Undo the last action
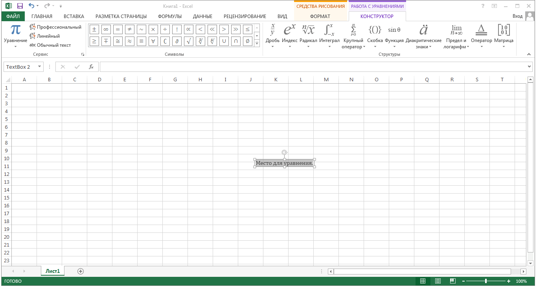Viewport: 537px width, 289px height. point(31,6)
